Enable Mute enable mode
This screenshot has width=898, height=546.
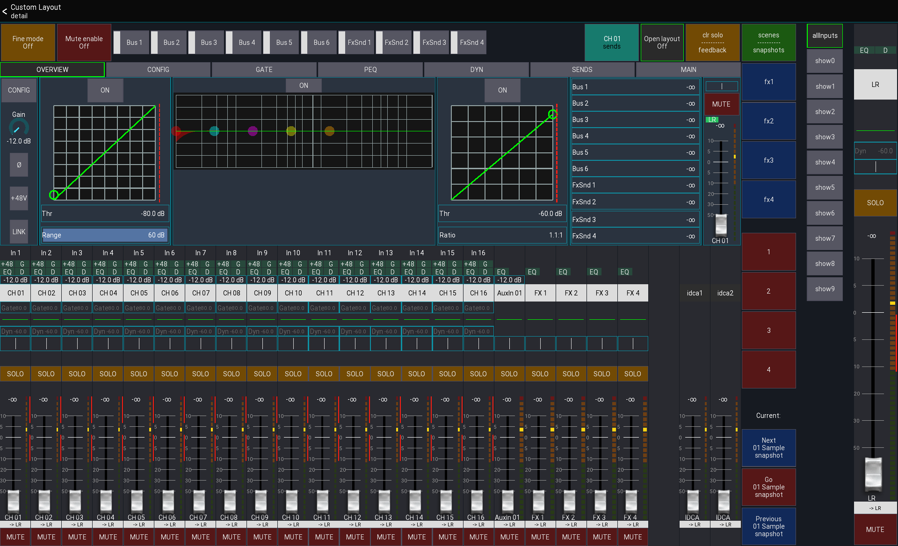pos(83,43)
